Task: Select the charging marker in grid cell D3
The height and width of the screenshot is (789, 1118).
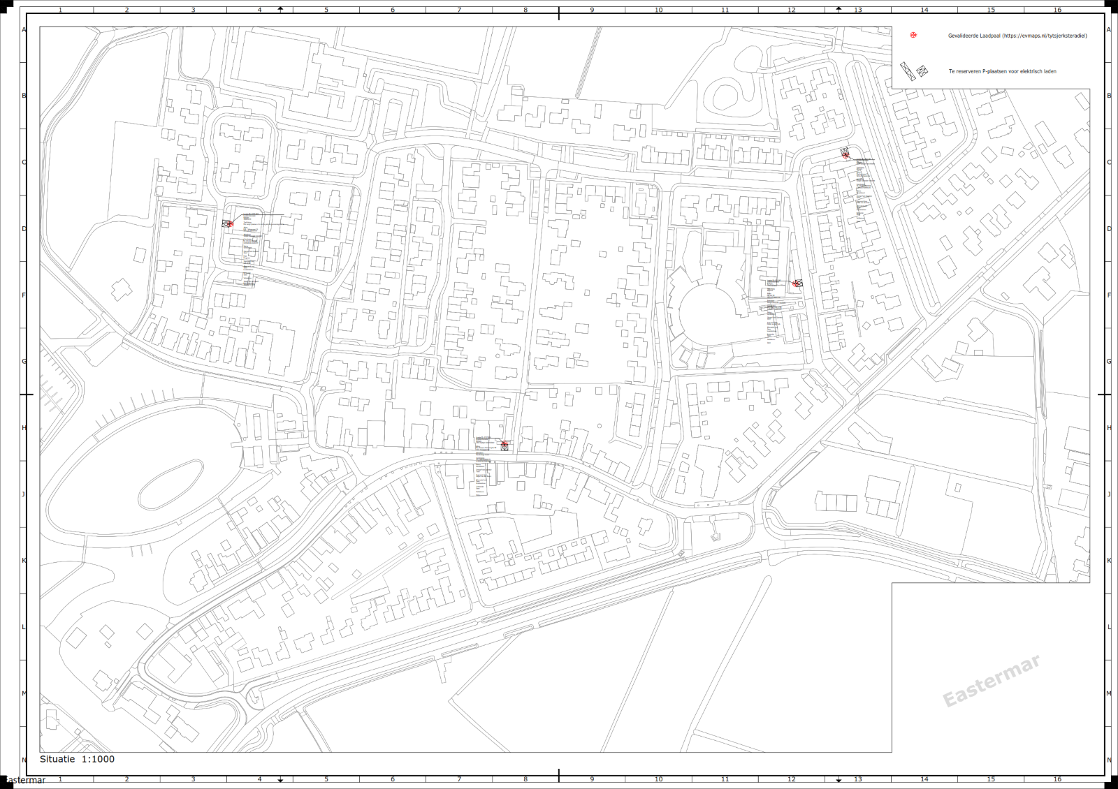Action: point(228,223)
